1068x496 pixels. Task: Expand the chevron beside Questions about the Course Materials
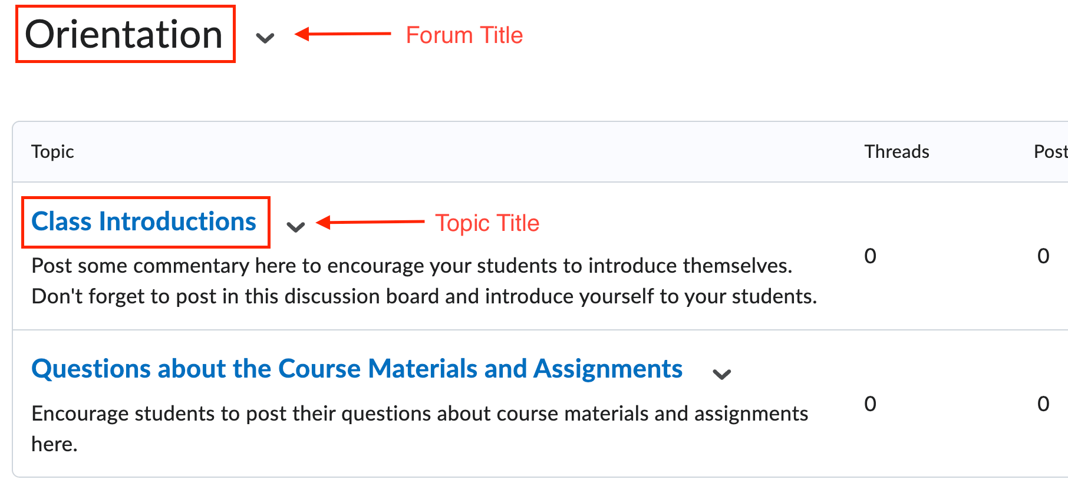pos(721,374)
